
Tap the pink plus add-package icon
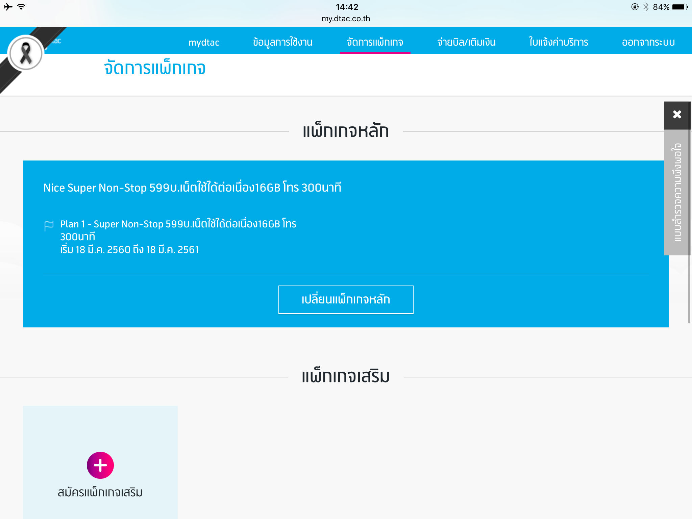[100, 465]
